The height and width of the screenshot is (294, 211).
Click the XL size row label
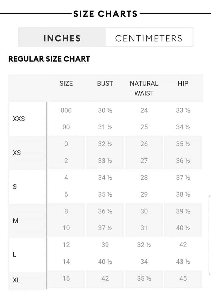[x=16, y=280]
